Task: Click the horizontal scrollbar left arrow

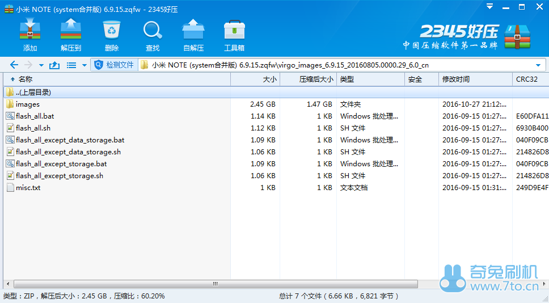Action: (8, 284)
